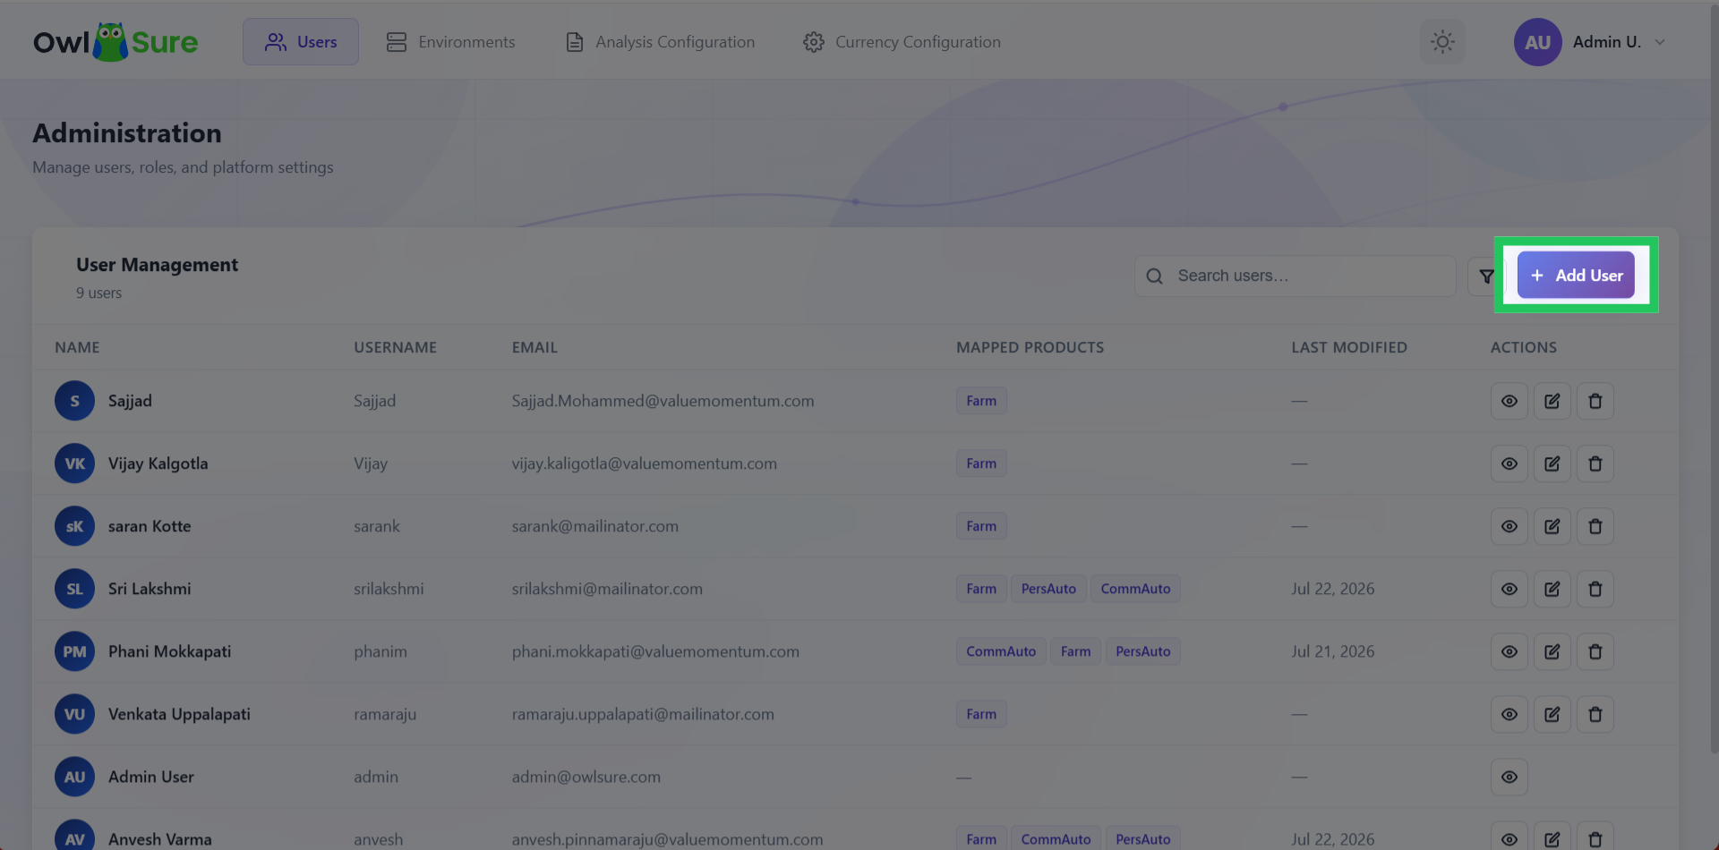1719x850 pixels.
Task: Click the Sri Lakshmi Jul 22, 2026 date
Action: (x=1332, y=589)
